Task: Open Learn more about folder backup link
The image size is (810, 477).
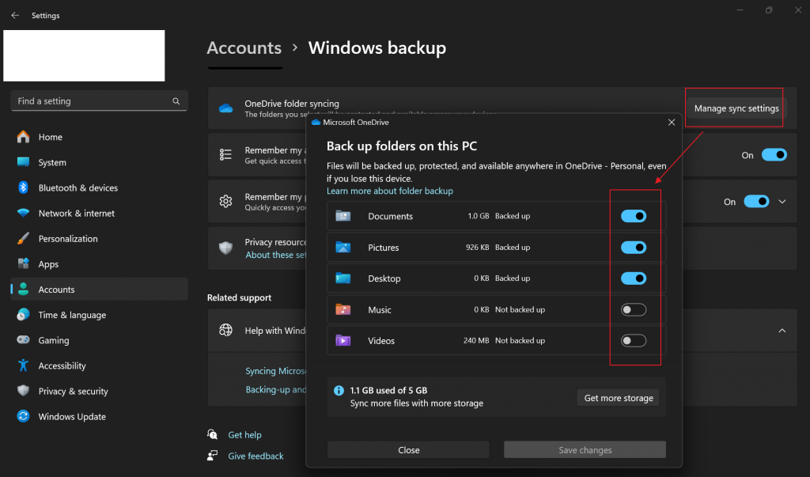Action: (390, 191)
